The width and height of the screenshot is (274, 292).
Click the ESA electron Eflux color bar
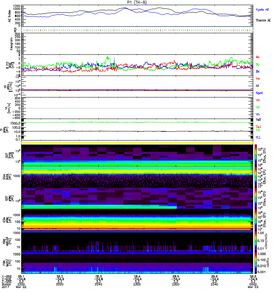click(x=256, y=220)
